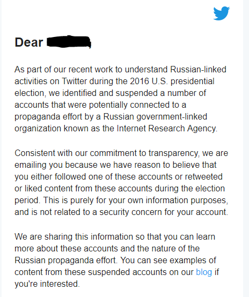The image size is (249, 297).
Task: Click the line starting "Consistent with our commitment"
Action: (x=121, y=153)
